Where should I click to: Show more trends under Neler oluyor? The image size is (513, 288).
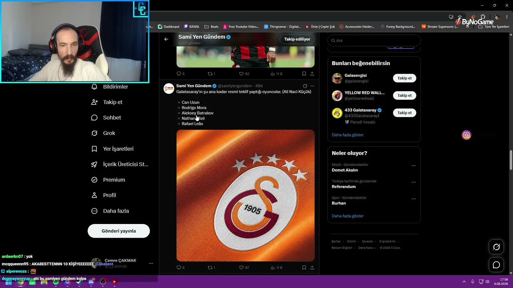347,216
